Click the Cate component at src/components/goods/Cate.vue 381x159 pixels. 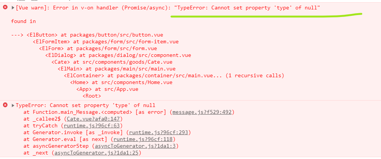[x=112, y=62]
